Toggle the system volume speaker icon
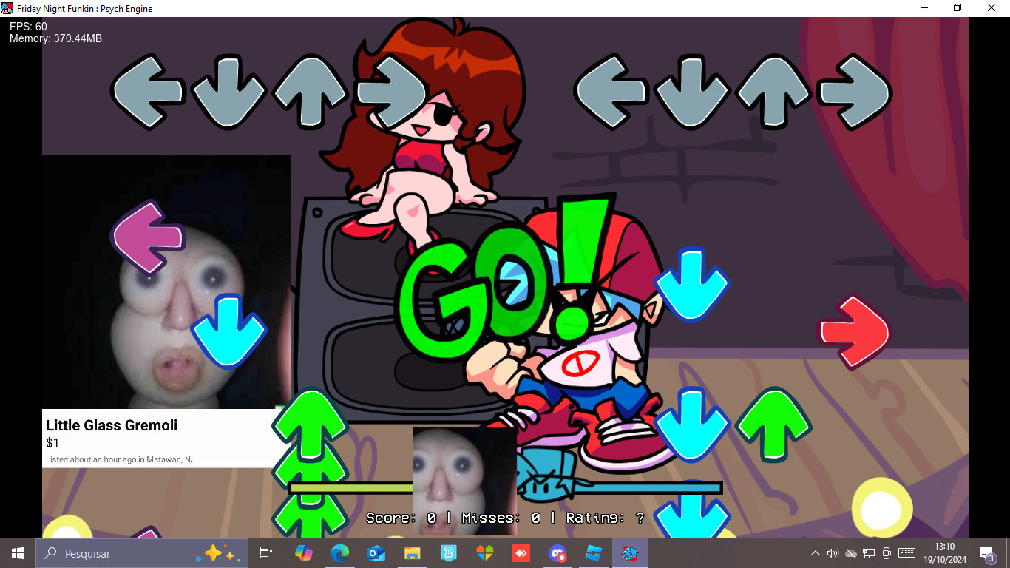 pos(833,553)
